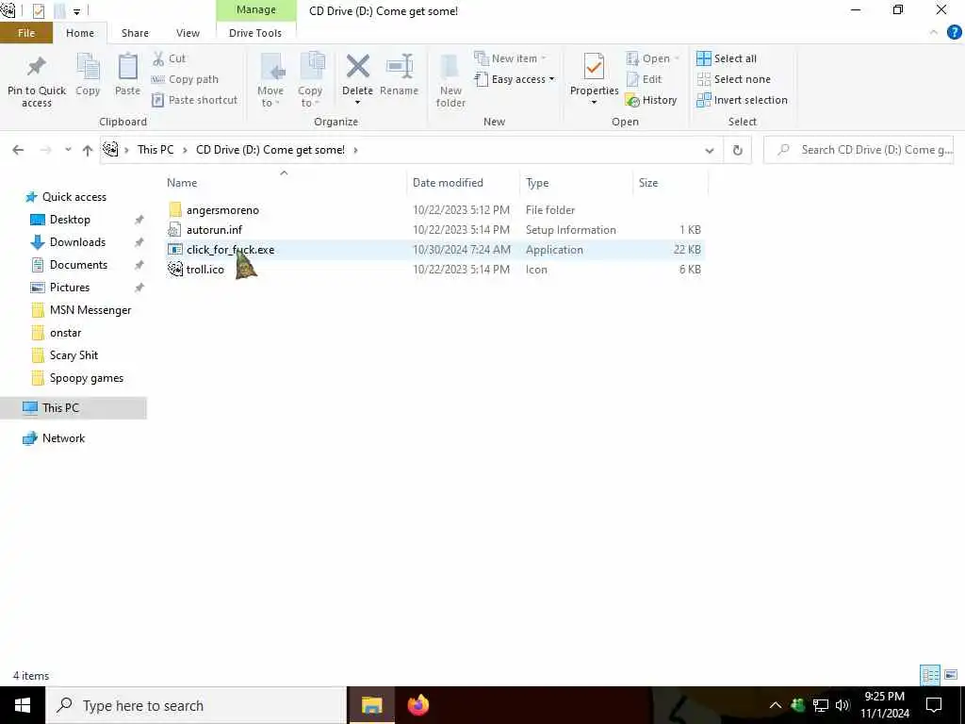Click the Up one level arrow
The width and height of the screenshot is (965, 724).
coord(88,150)
